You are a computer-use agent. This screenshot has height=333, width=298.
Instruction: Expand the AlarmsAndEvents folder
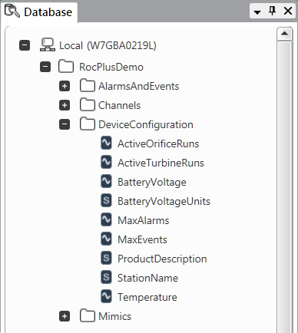pyautogui.click(x=65, y=86)
